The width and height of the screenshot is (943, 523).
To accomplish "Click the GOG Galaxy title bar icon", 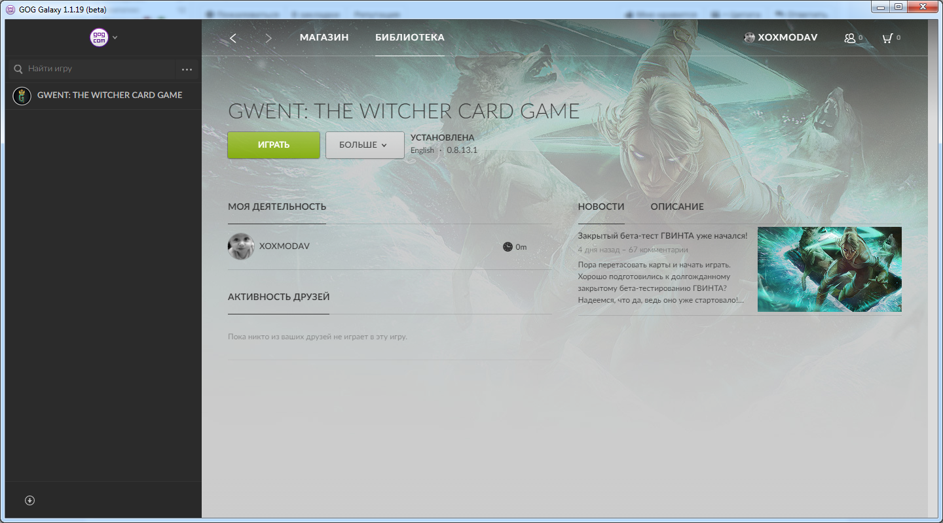I will pyautogui.click(x=10, y=9).
